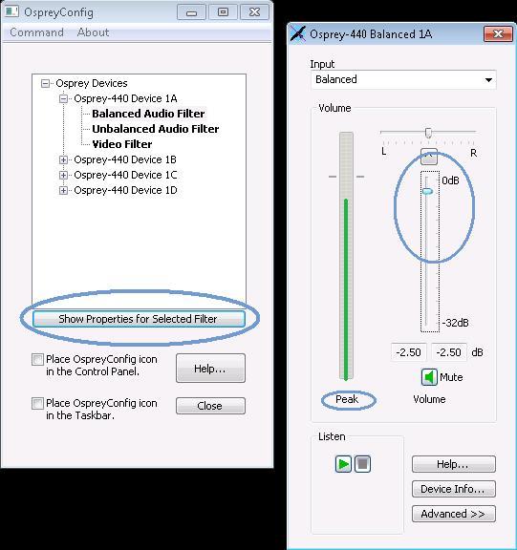
Task: Stop listening with the gray stop icon
Action: click(x=362, y=464)
